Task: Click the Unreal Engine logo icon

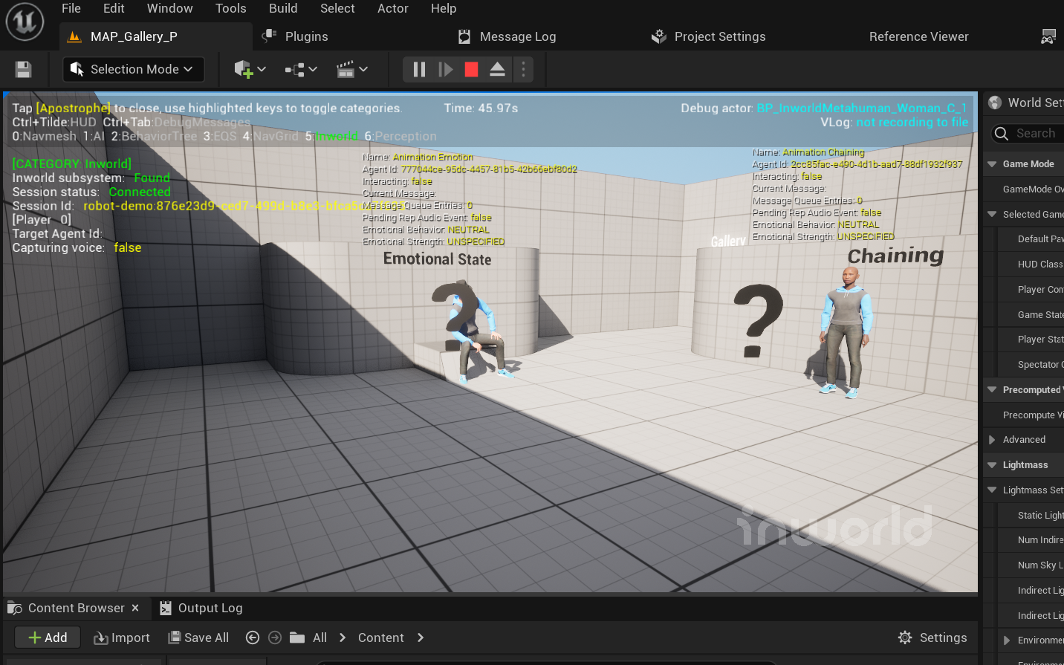Action: point(25,23)
